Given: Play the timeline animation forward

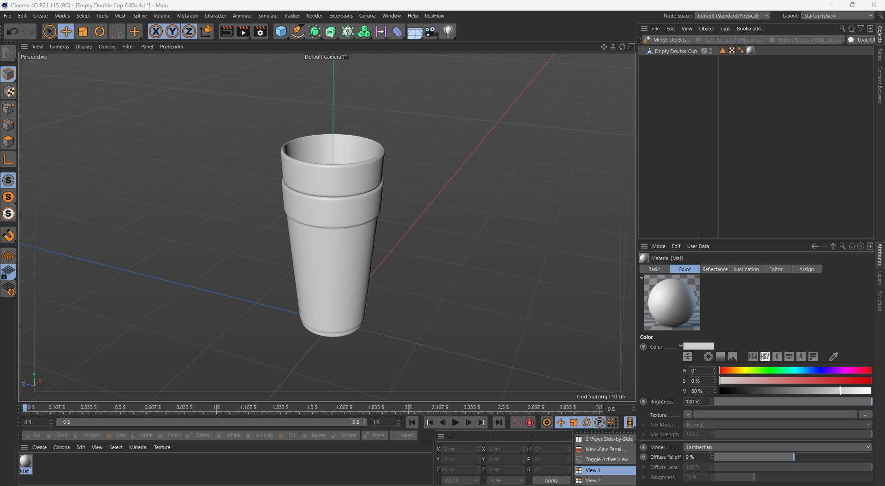Looking at the screenshot, I should pos(455,422).
